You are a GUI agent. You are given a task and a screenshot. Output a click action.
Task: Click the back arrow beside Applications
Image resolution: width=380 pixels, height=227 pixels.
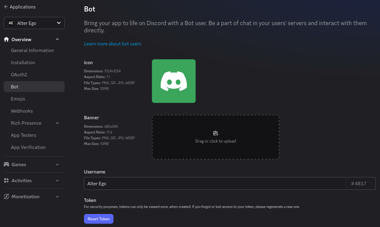coord(6,7)
